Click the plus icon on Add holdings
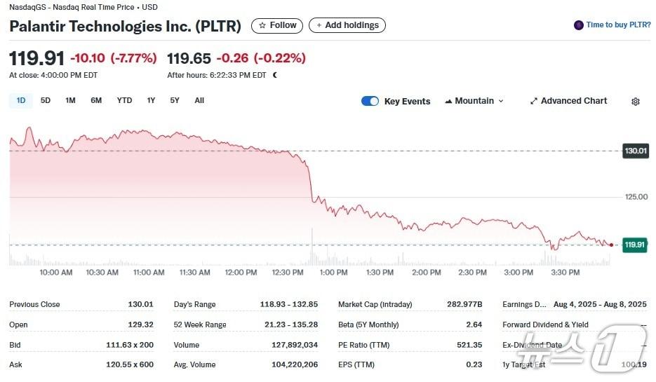 coord(319,25)
